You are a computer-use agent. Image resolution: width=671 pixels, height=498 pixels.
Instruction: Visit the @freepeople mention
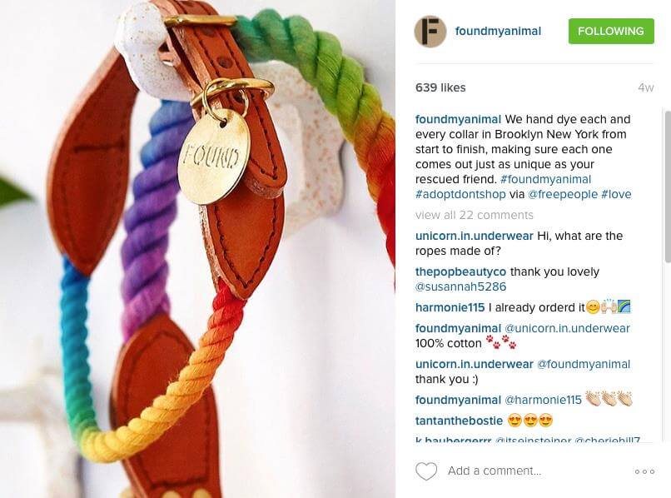[x=562, y=194]
